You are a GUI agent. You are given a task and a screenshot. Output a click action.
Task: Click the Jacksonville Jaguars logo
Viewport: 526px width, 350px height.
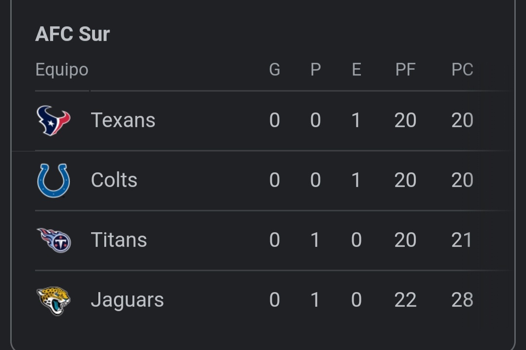(x=54, y=300)
